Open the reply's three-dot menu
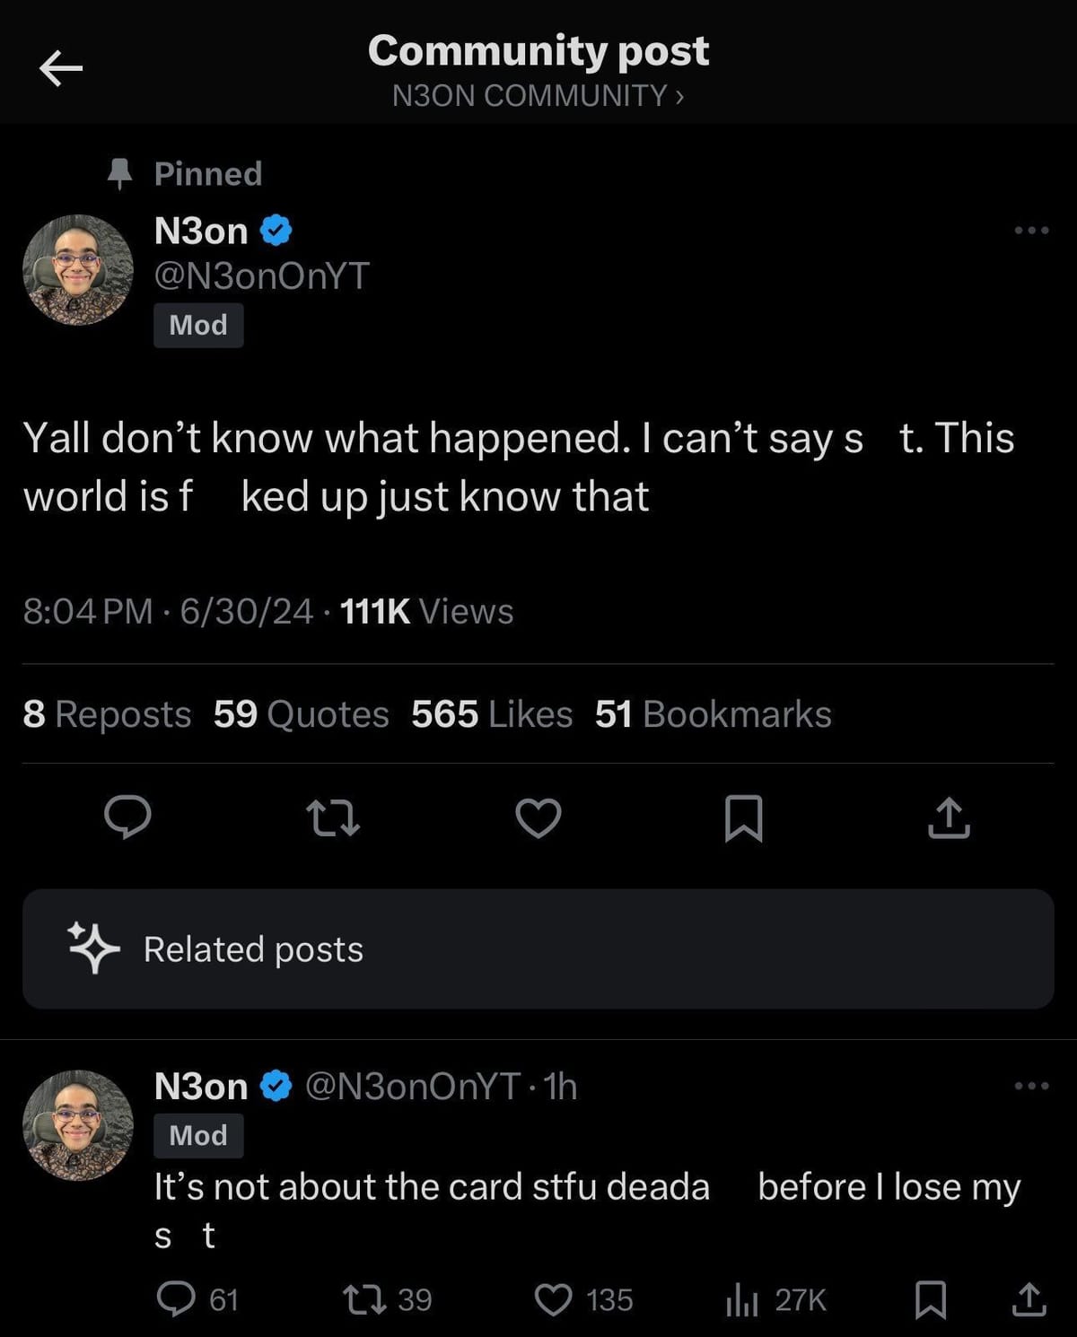Image resolution: width=1077 pixels, height=1337 pixels. pyautogui.click(x=1031, y=1086)
